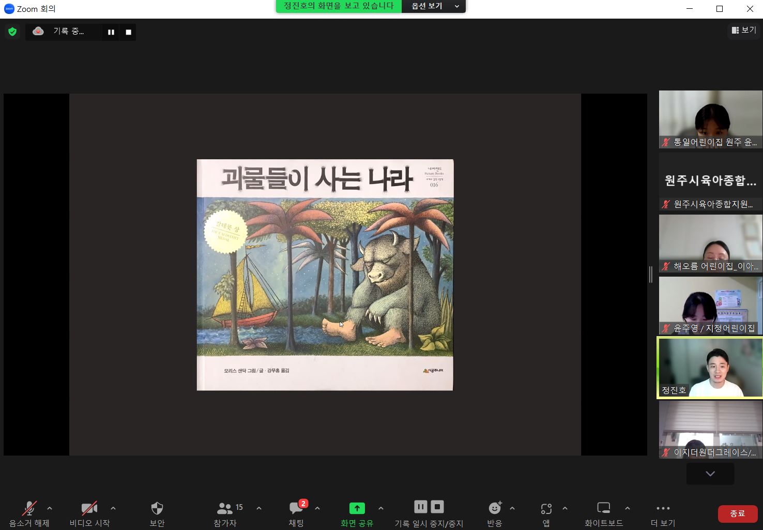763x530 pixels.
Task: Expand the audio options arrow beside 음소거 해제
Action: click(x=50, y=508)
